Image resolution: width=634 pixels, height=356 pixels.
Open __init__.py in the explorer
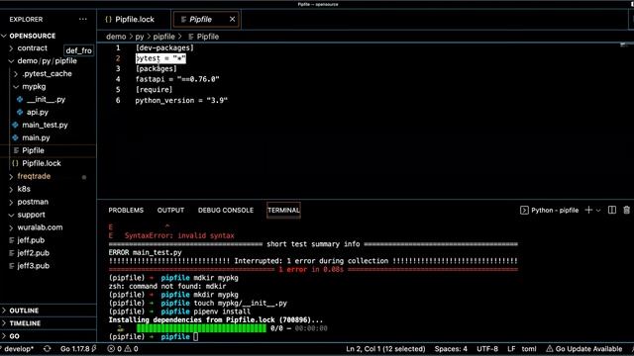coord(46,99)
